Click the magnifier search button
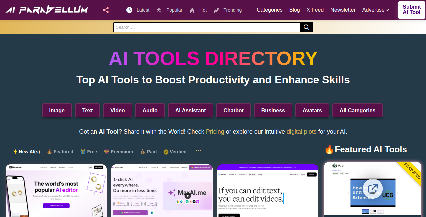 (306, 27)
